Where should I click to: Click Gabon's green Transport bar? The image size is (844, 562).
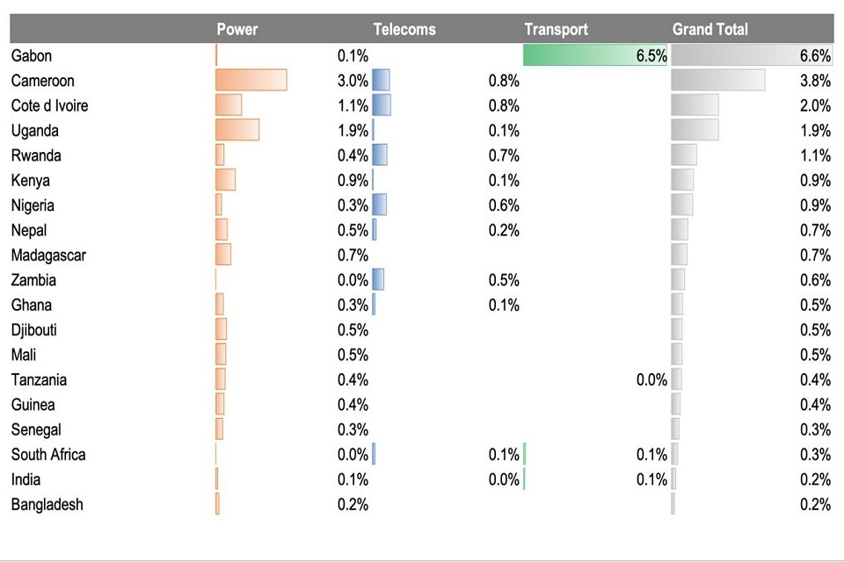coord(594,55)
